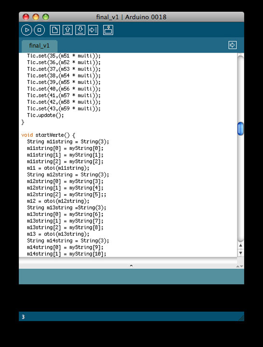
Task: Click the scrollbar down arrow
Action: pos(240,253)
